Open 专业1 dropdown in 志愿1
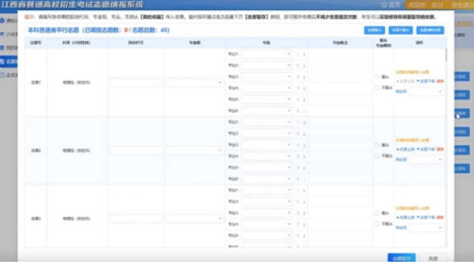Screen dimensions: 474x262 pos(267,54)
